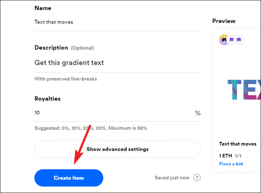Click the 'Saved just now' status text

coord(172,178)
